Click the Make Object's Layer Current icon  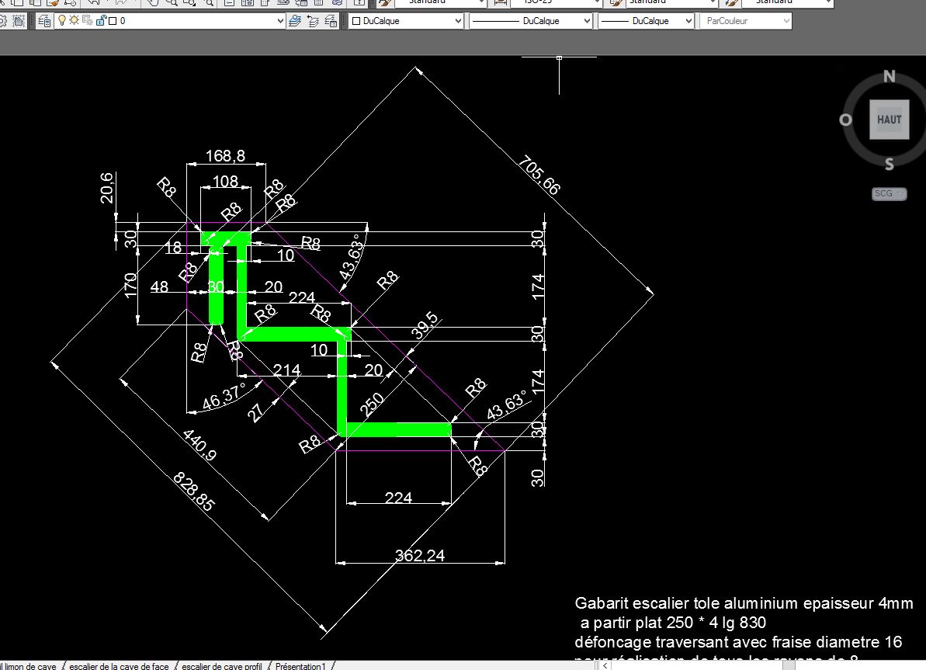point(295,21)
